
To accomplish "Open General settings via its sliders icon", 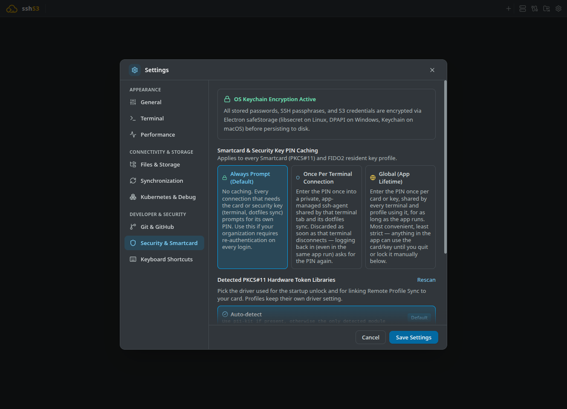I will click(133, 102).
